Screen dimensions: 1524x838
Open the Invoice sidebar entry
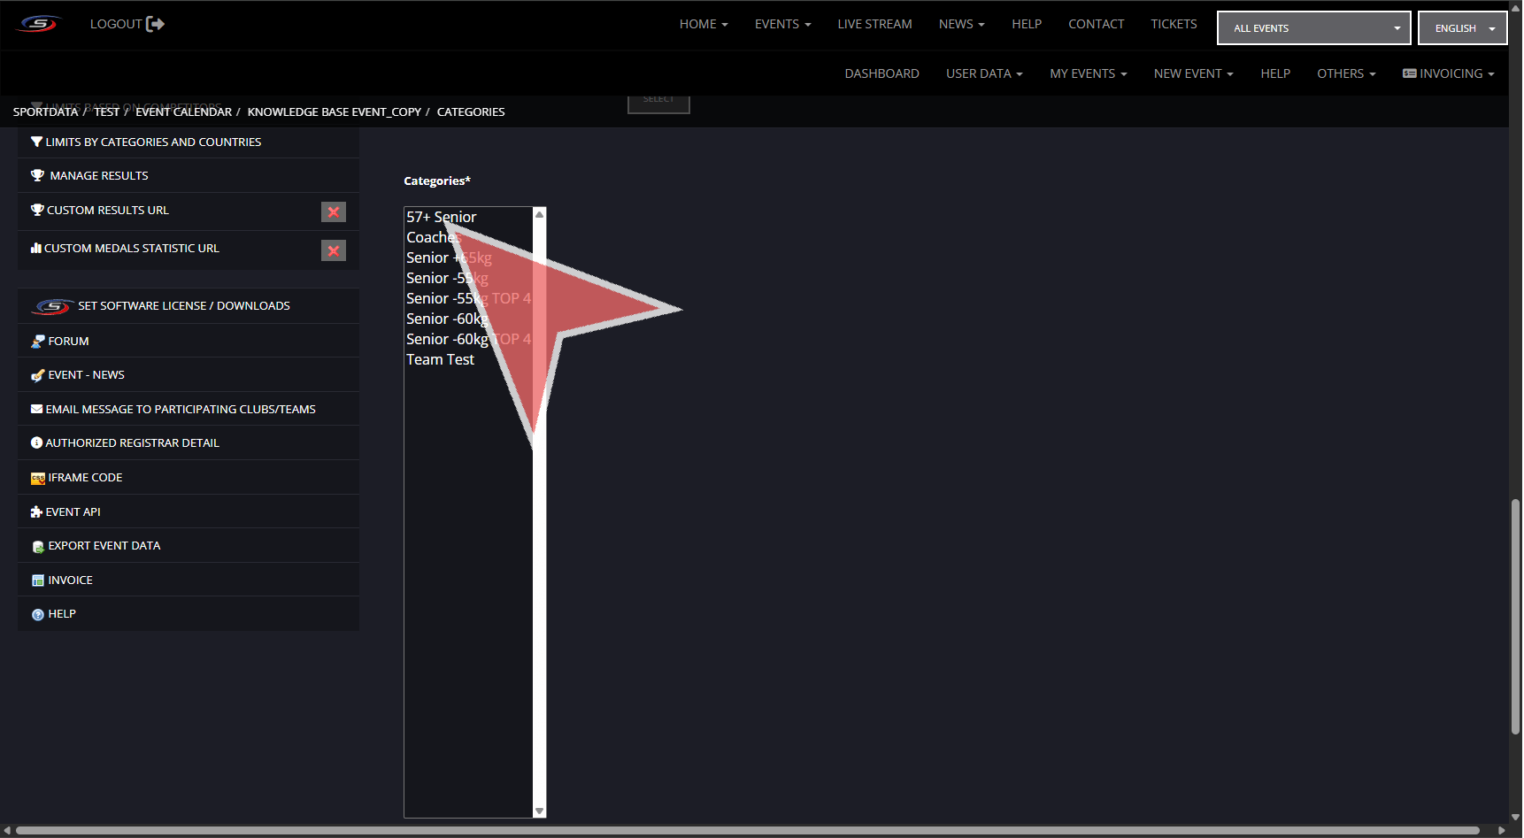pos(70,580)
